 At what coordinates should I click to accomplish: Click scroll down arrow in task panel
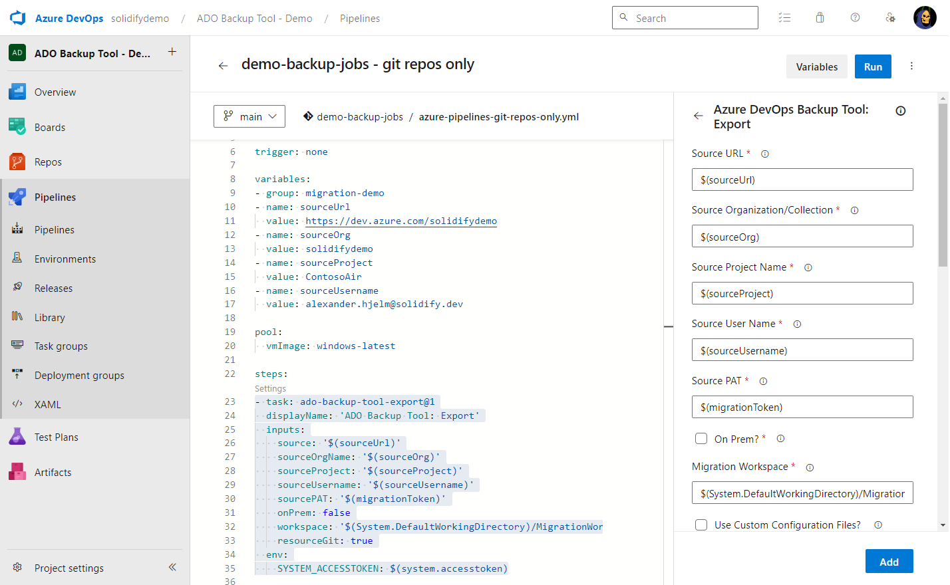[943, 525]
